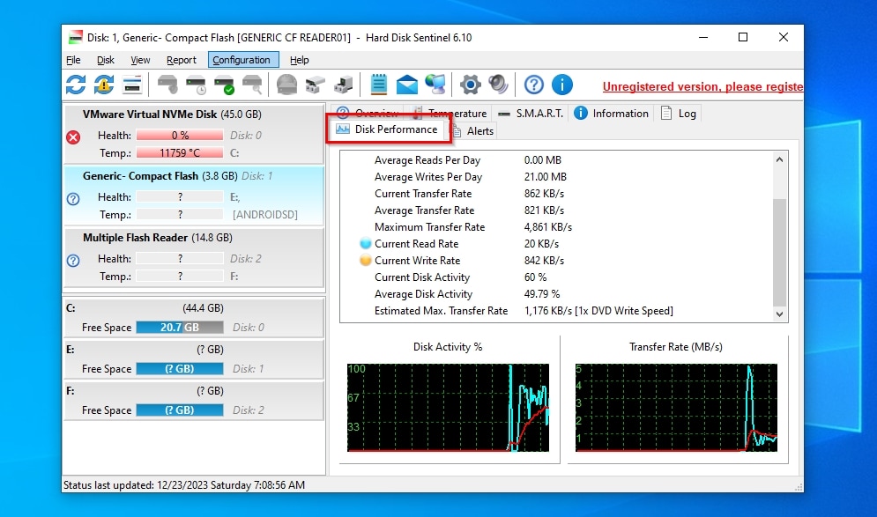Click the blue info circle toolbar icon
Screen dimensions: 877x517
[x=562, y=85]
